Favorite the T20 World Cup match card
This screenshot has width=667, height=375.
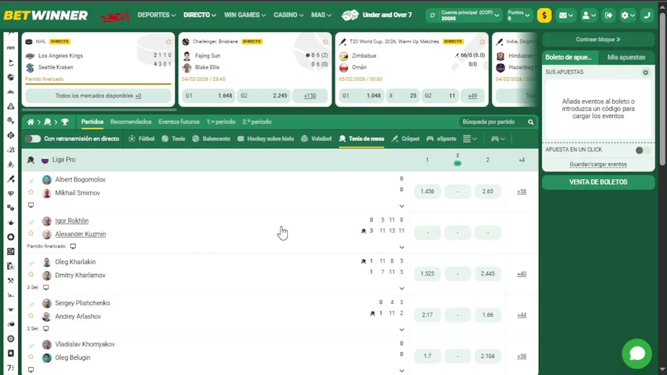coord(482,42)
